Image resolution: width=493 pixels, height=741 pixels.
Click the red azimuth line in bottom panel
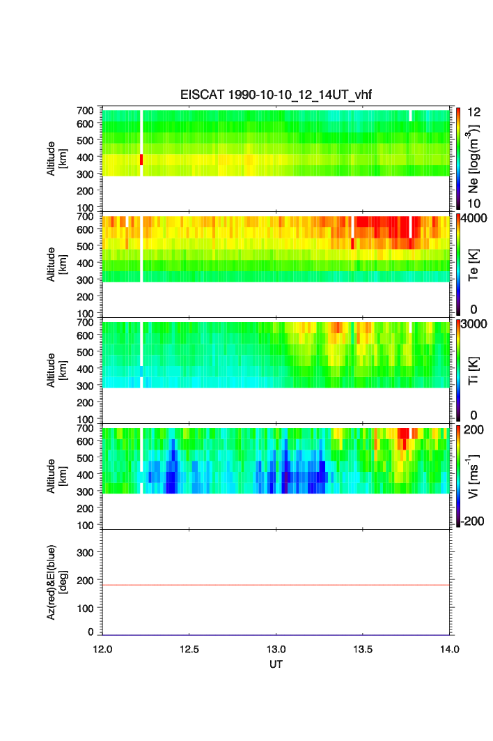point(276,585)
